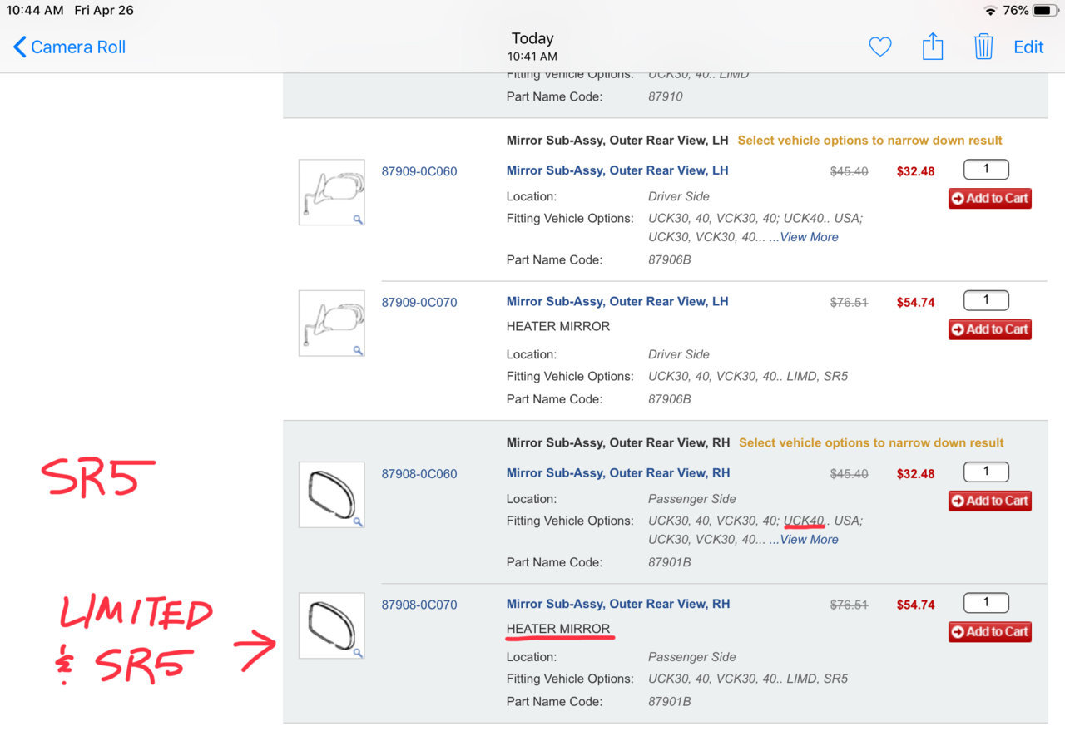Open part number link 87908-0C070

[x=419, y=605]
